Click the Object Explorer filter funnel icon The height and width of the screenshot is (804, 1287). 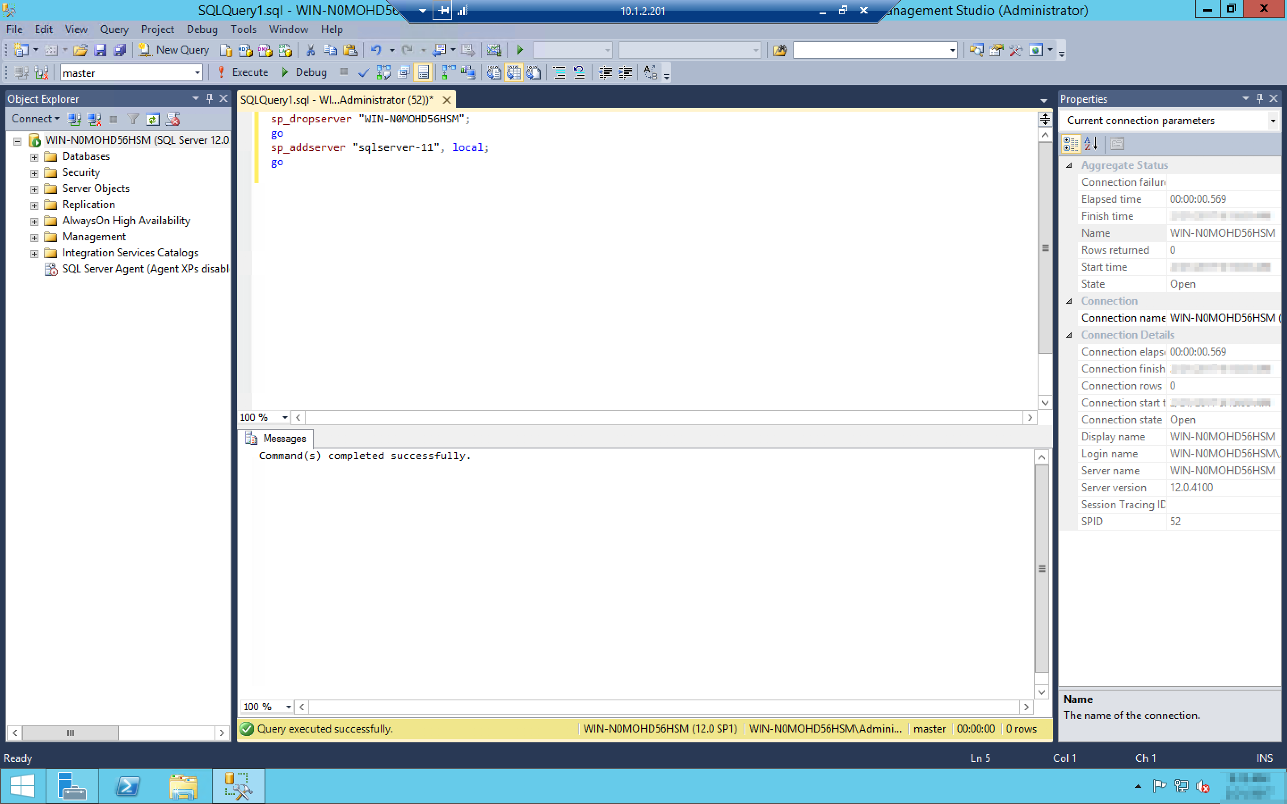pos(133,119)
